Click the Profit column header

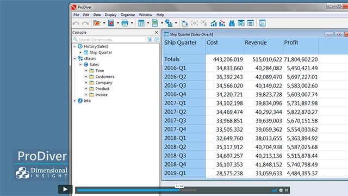point(301,46)
